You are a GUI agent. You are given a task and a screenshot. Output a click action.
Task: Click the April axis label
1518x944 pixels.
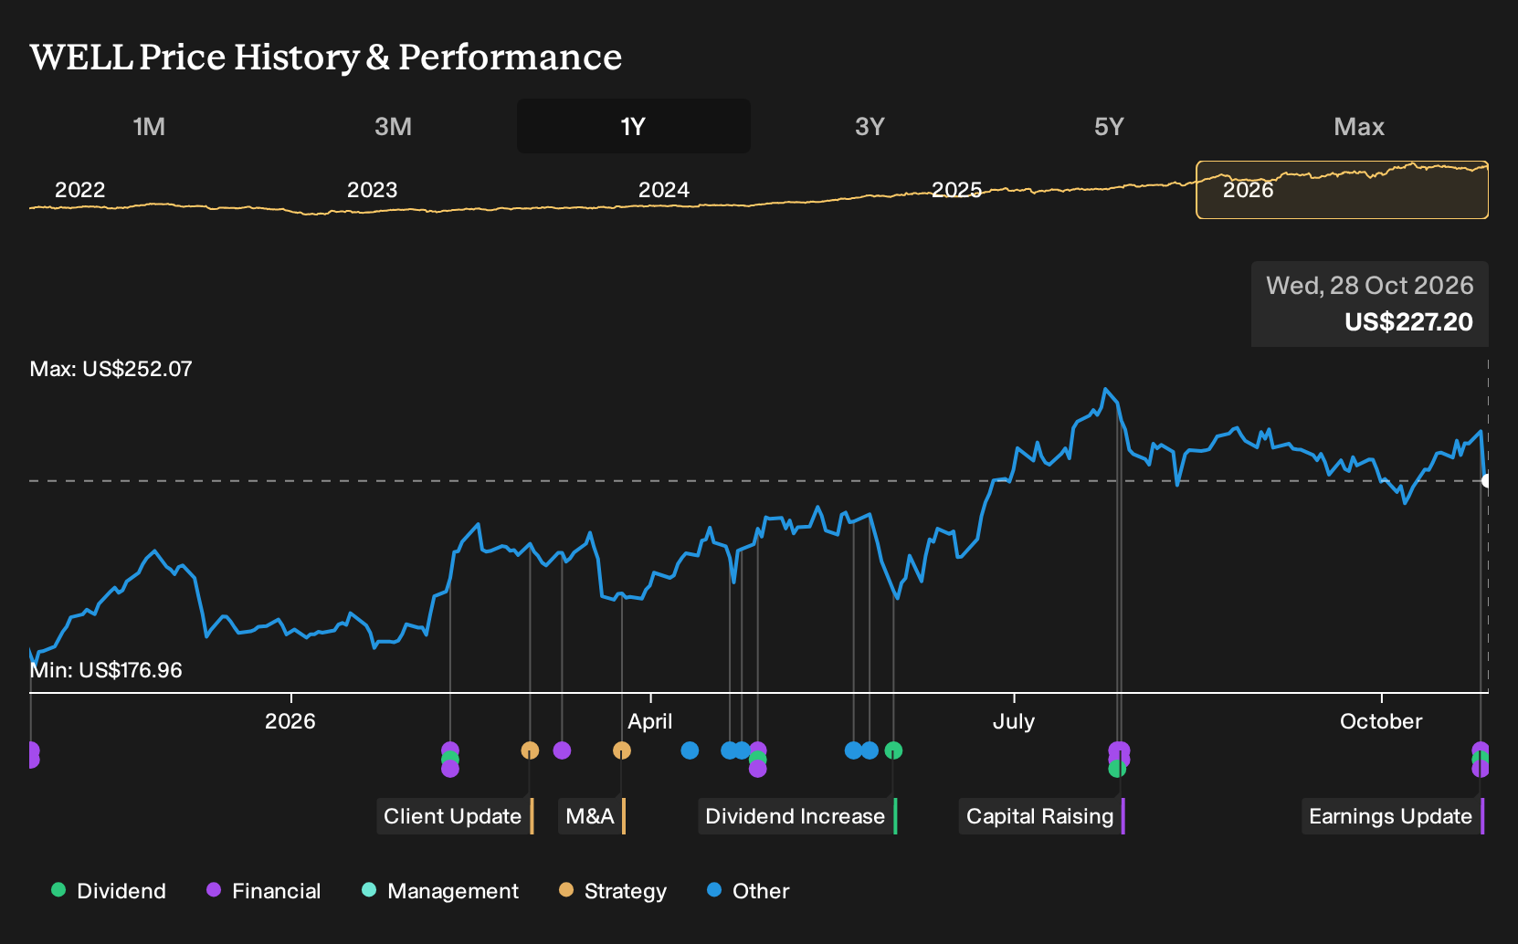pos(650,721)
